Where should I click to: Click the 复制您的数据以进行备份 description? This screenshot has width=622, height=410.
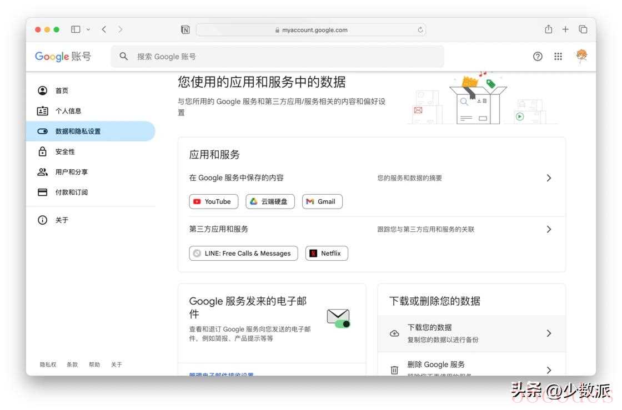pyautogui.click(x=443, y=340)
